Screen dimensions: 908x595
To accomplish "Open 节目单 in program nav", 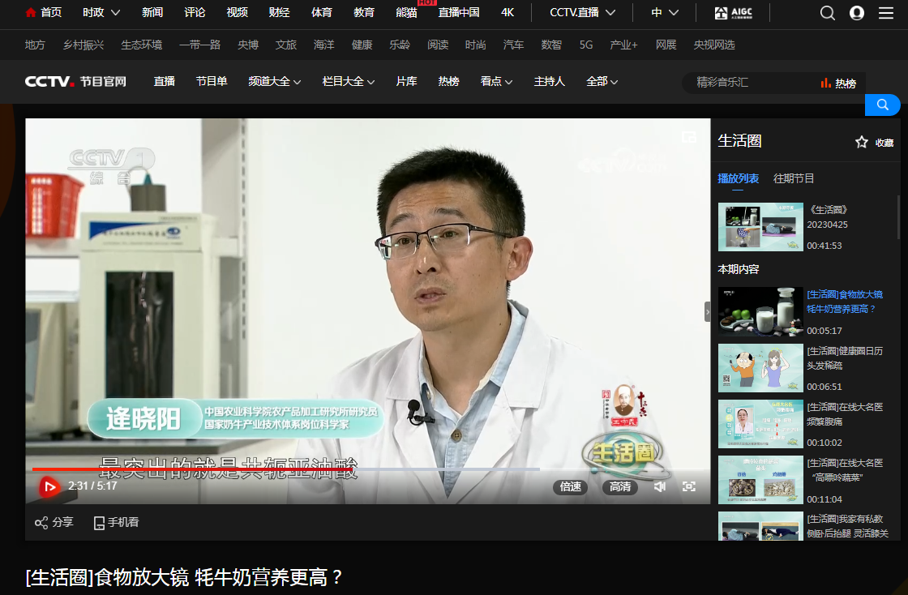I will tap(212, 82).
